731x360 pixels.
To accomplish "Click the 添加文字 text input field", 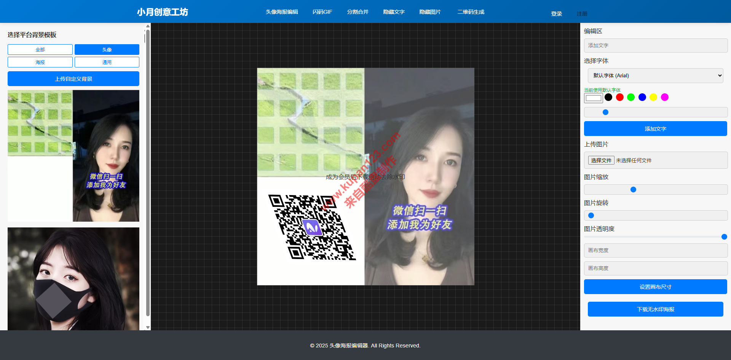I will tap(655, 45).
